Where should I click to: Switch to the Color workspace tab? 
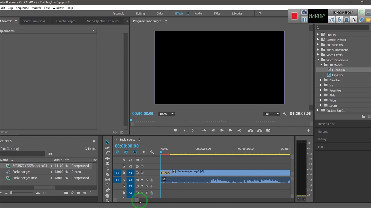160,14
